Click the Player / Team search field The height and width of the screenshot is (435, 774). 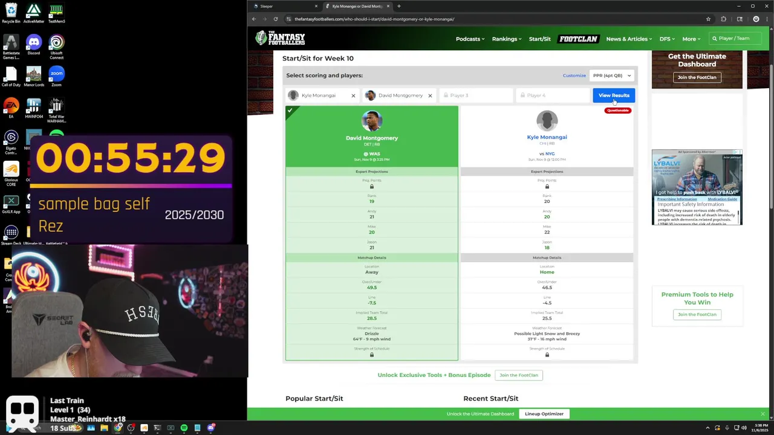(x=735, y=39)
